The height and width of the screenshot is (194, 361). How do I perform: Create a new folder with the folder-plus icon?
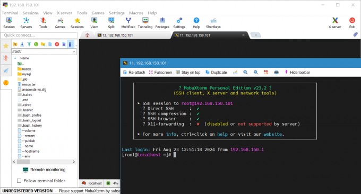pyautogui.click(x=43, y=44)
